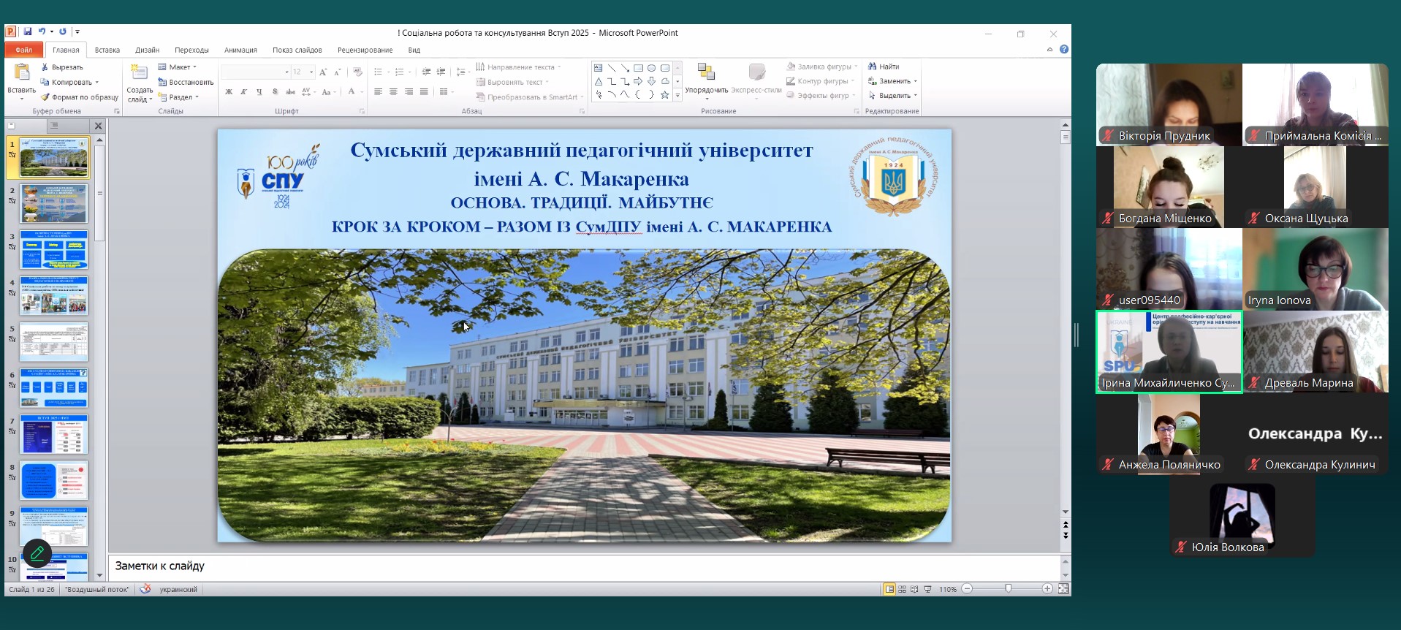
Task: Open the Анимация ribbon tab
Action: tap(240, 50)
